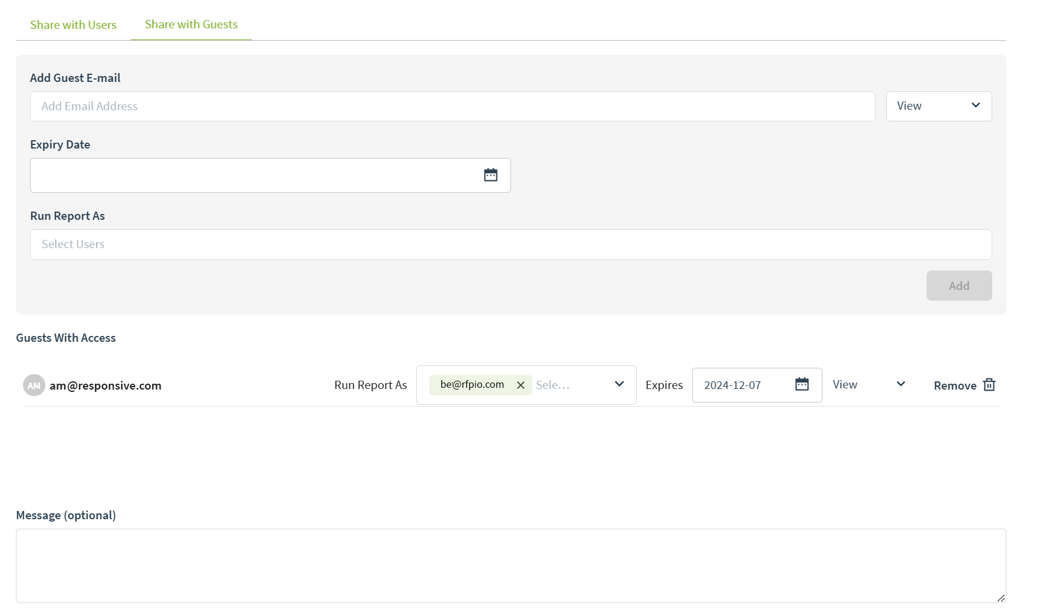Open the calendar picker in Expiry Date
Viewport: 1037px width, 610px height.
pyautogui.click(x=490, y=175)
